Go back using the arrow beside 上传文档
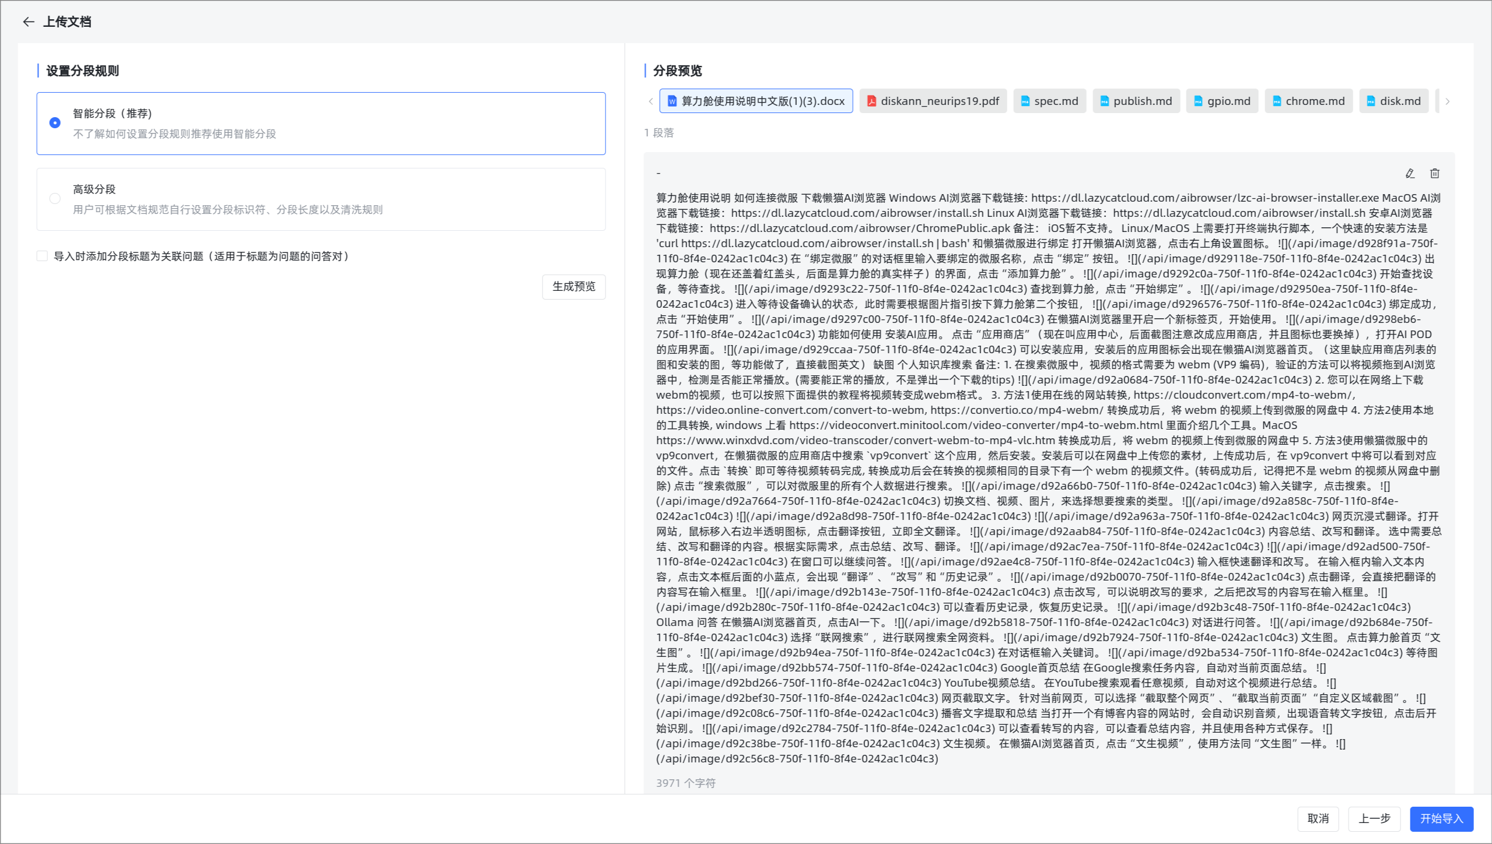Screen dimensions: 1492x844 coord(29,22)
